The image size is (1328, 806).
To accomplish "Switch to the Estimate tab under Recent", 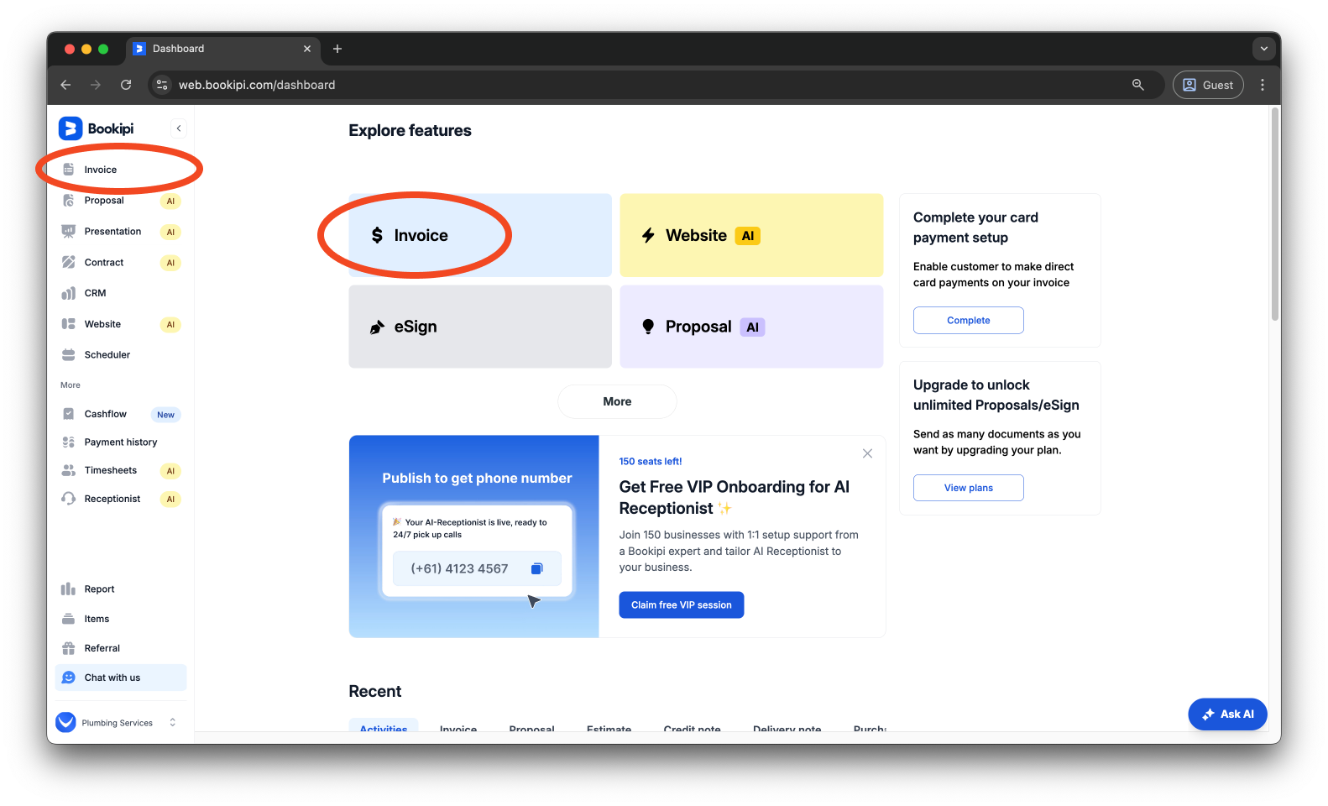I will [x=609, y=729].
